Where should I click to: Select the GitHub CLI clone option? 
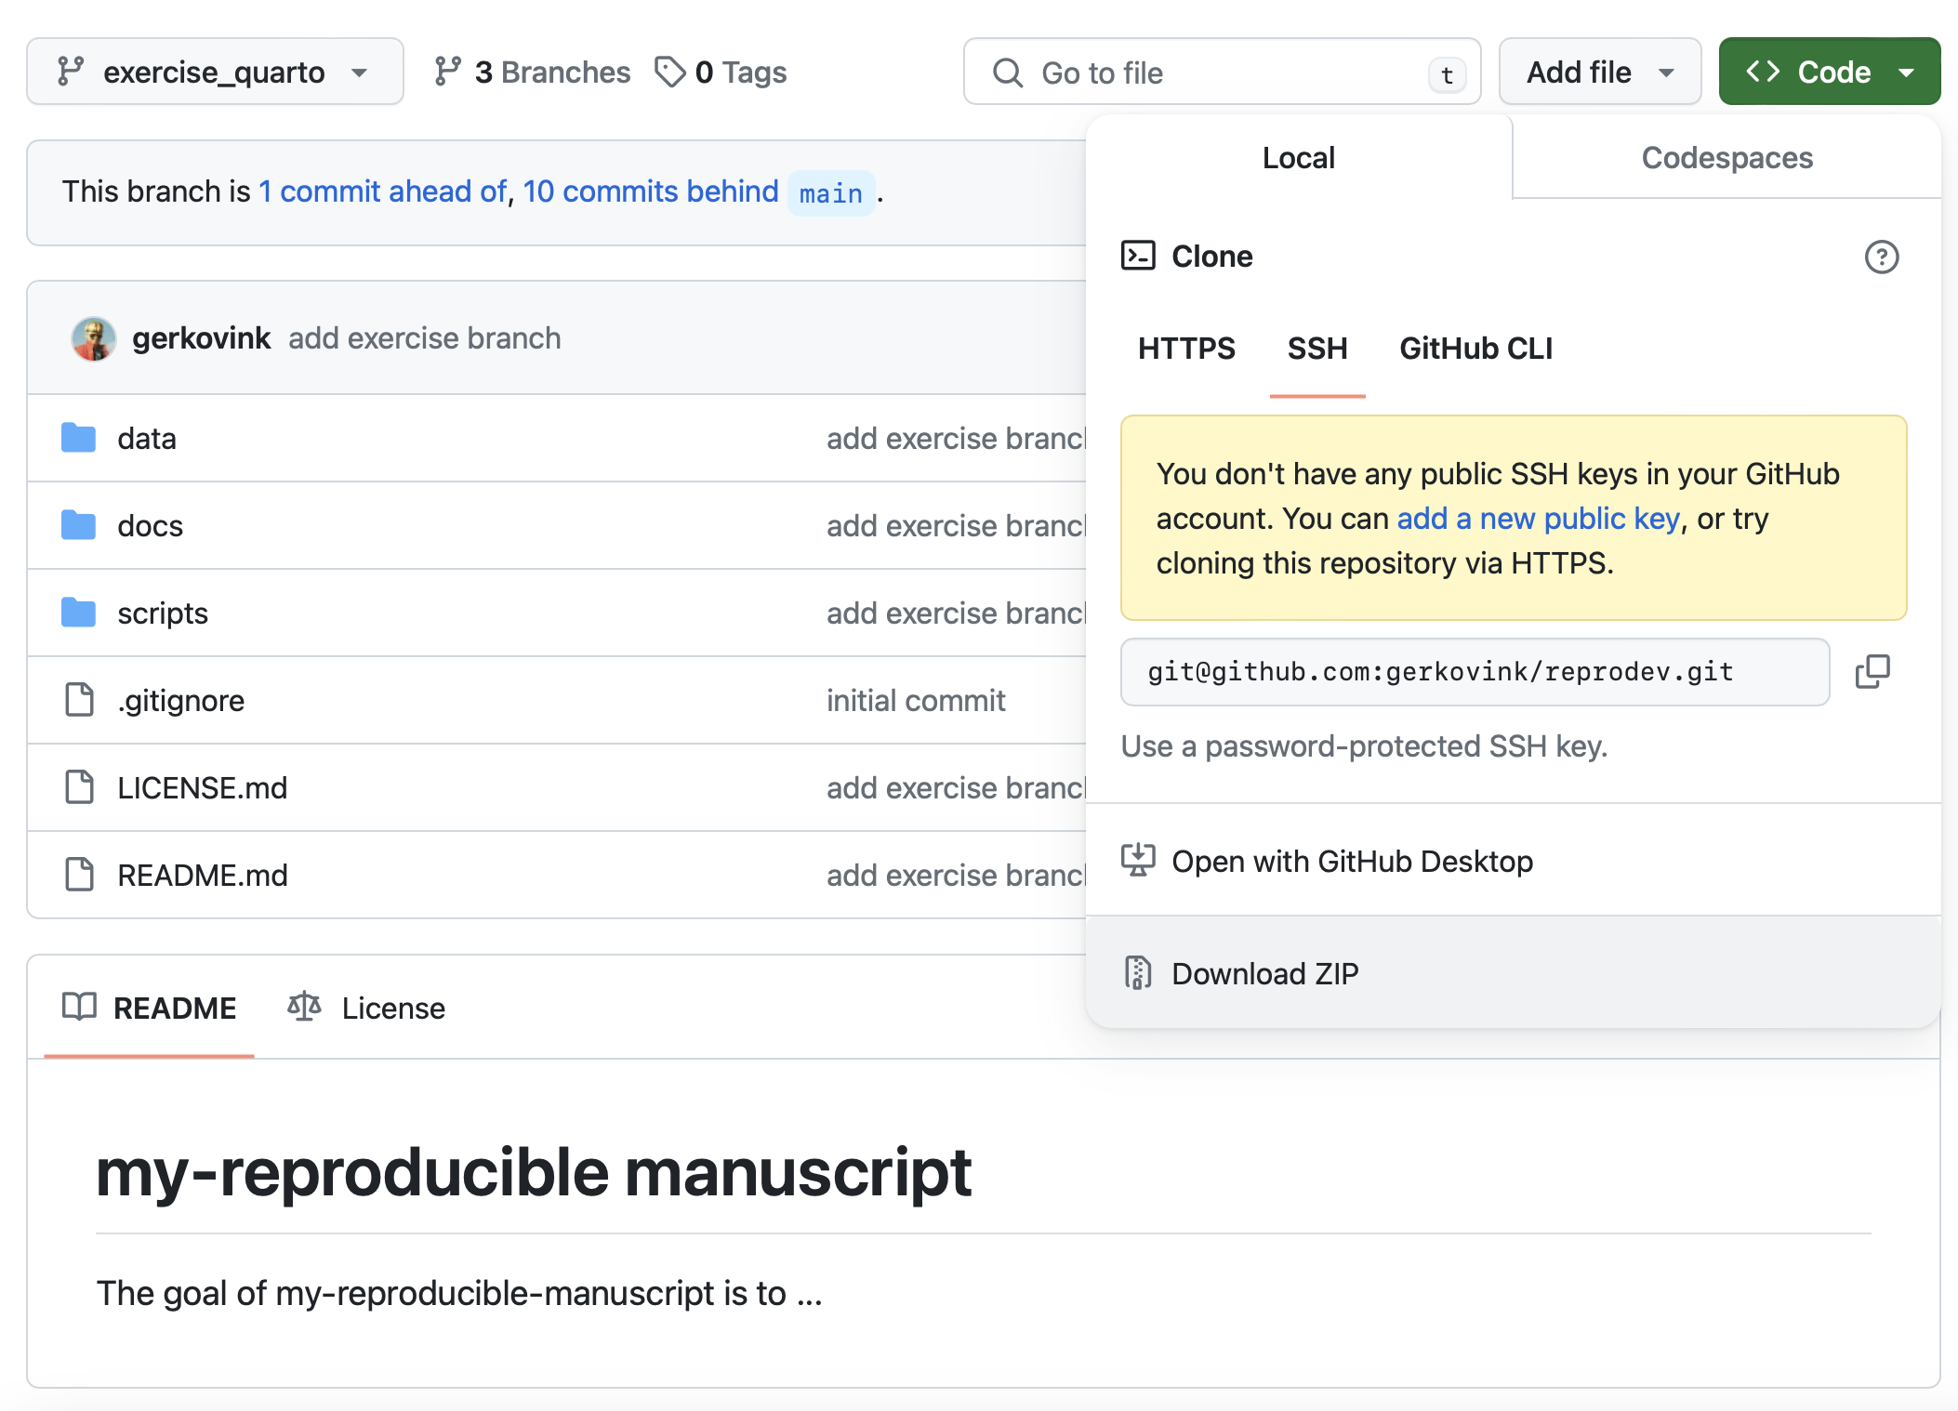point(1476,349)
